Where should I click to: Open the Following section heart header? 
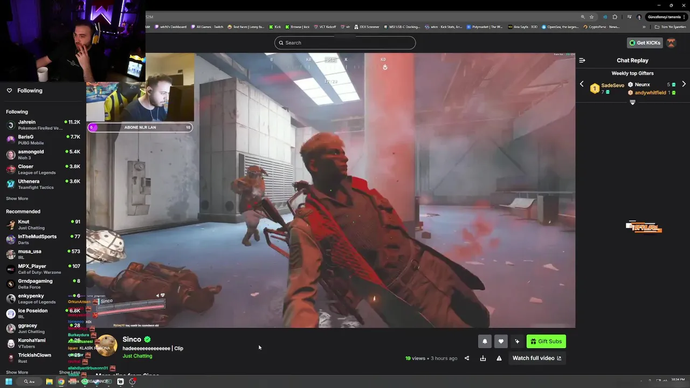[24, 91]
